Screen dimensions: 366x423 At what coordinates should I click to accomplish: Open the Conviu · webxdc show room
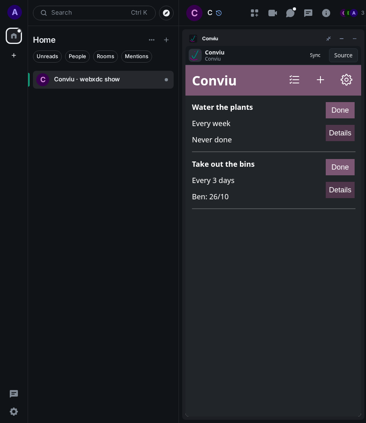(x=103, y=80)
